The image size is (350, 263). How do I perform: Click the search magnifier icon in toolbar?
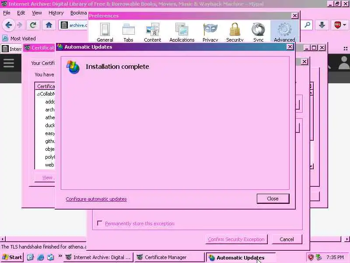[308, 25]
